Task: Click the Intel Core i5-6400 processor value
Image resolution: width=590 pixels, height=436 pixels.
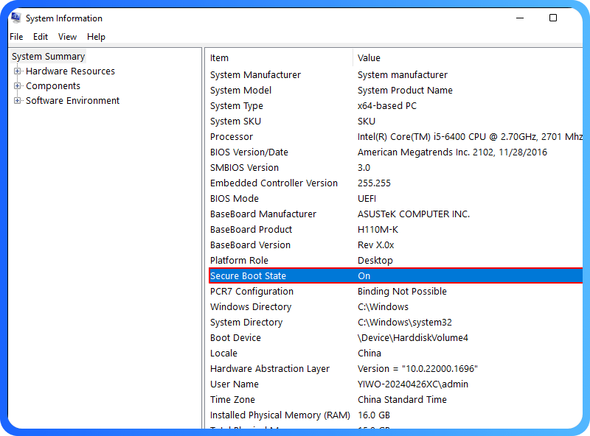Action: point(470,136)
